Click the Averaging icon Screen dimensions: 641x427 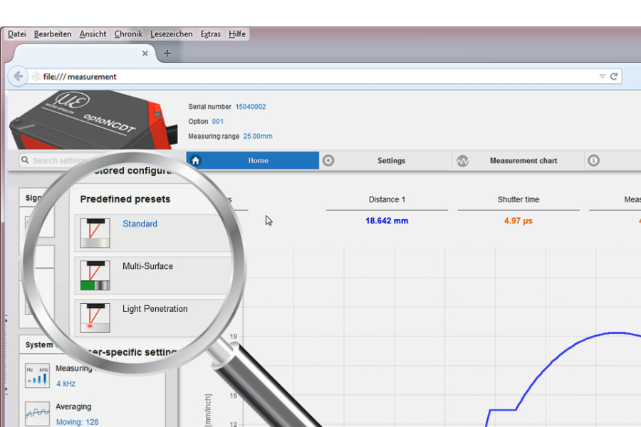37,413
